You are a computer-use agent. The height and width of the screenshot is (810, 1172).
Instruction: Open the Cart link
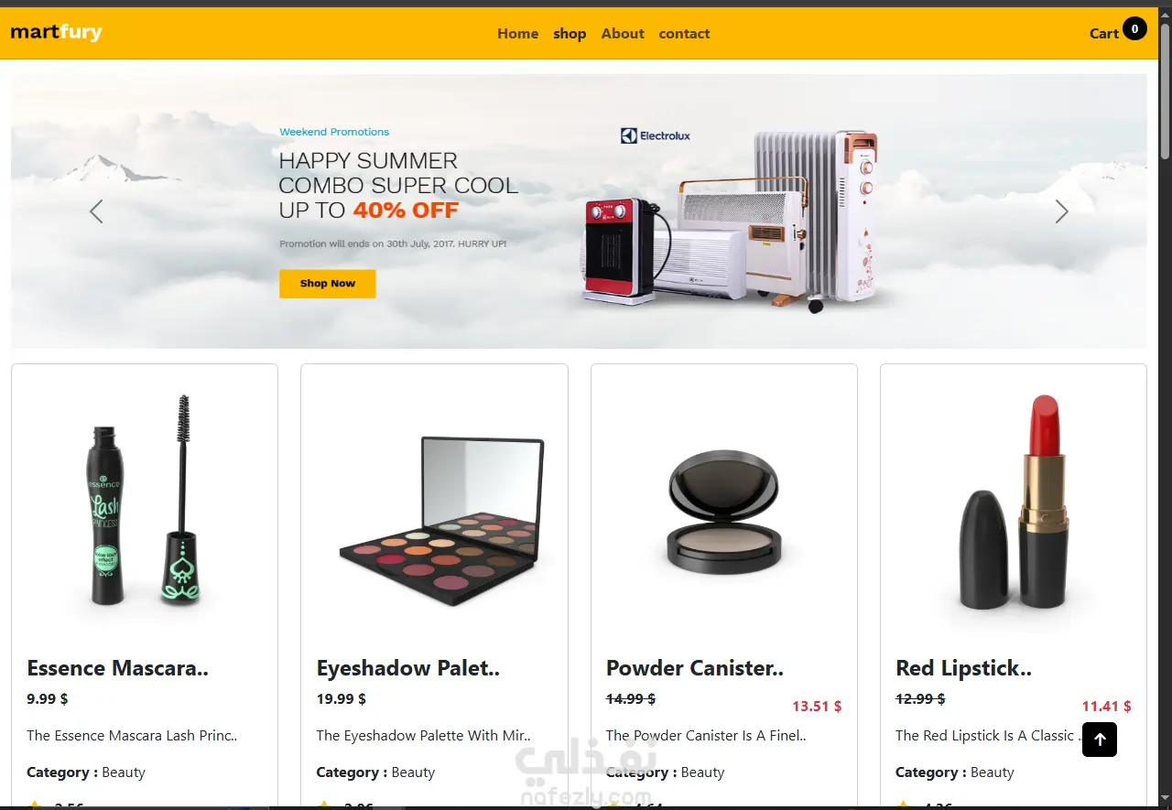[1103, 34]
